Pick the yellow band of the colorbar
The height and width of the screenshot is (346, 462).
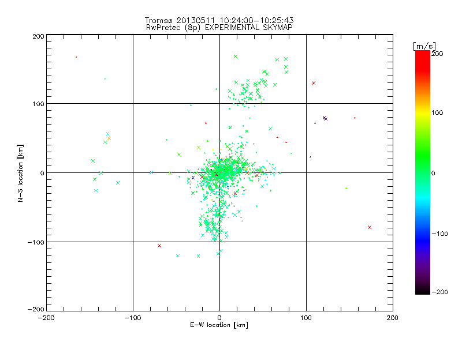point(423,112)
